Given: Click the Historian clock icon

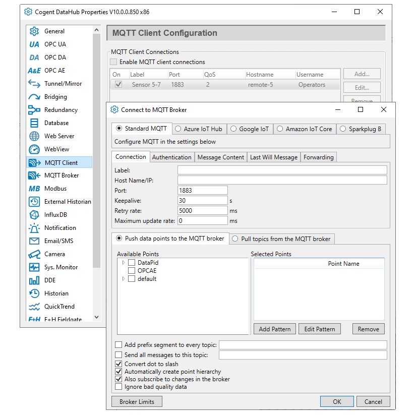Looking at the screenshot, I should (x=34, y=293).
